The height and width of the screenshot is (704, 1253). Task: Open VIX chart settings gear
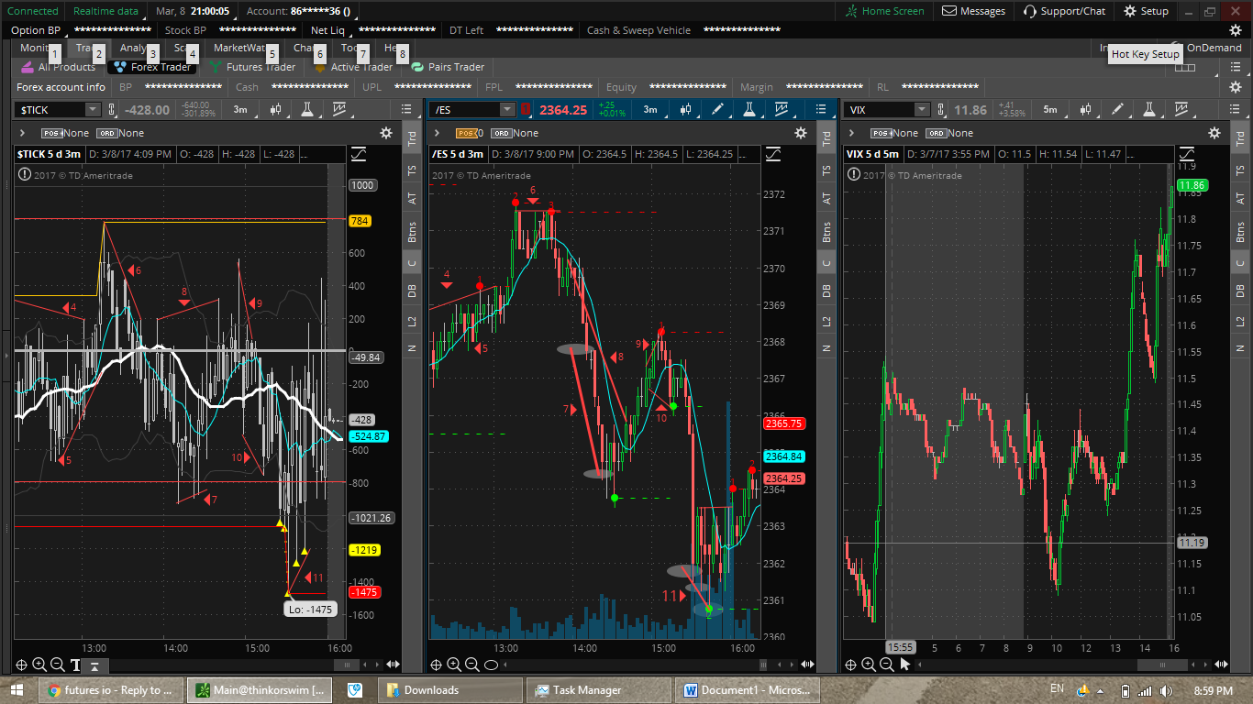[1215, 133]
